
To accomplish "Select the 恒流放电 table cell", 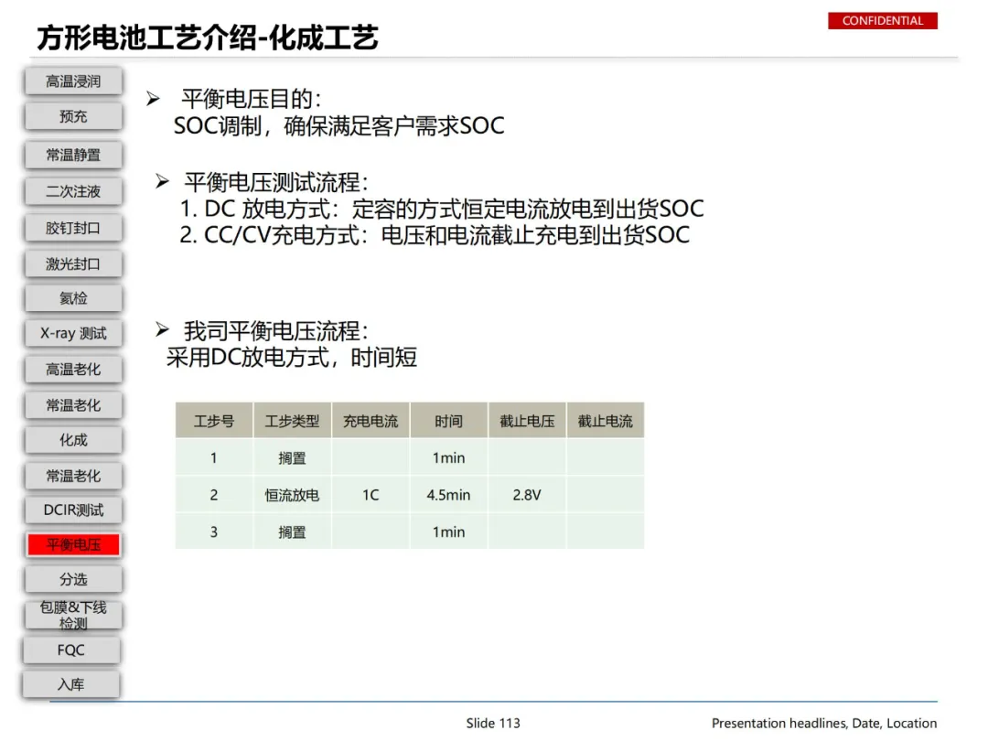I will pyautogui.click(x=292, y=495).
